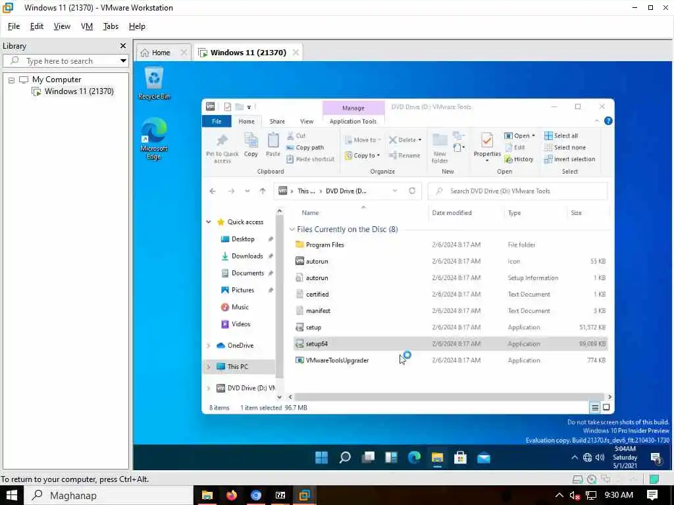Click History in the Open group

click(519, 159)
